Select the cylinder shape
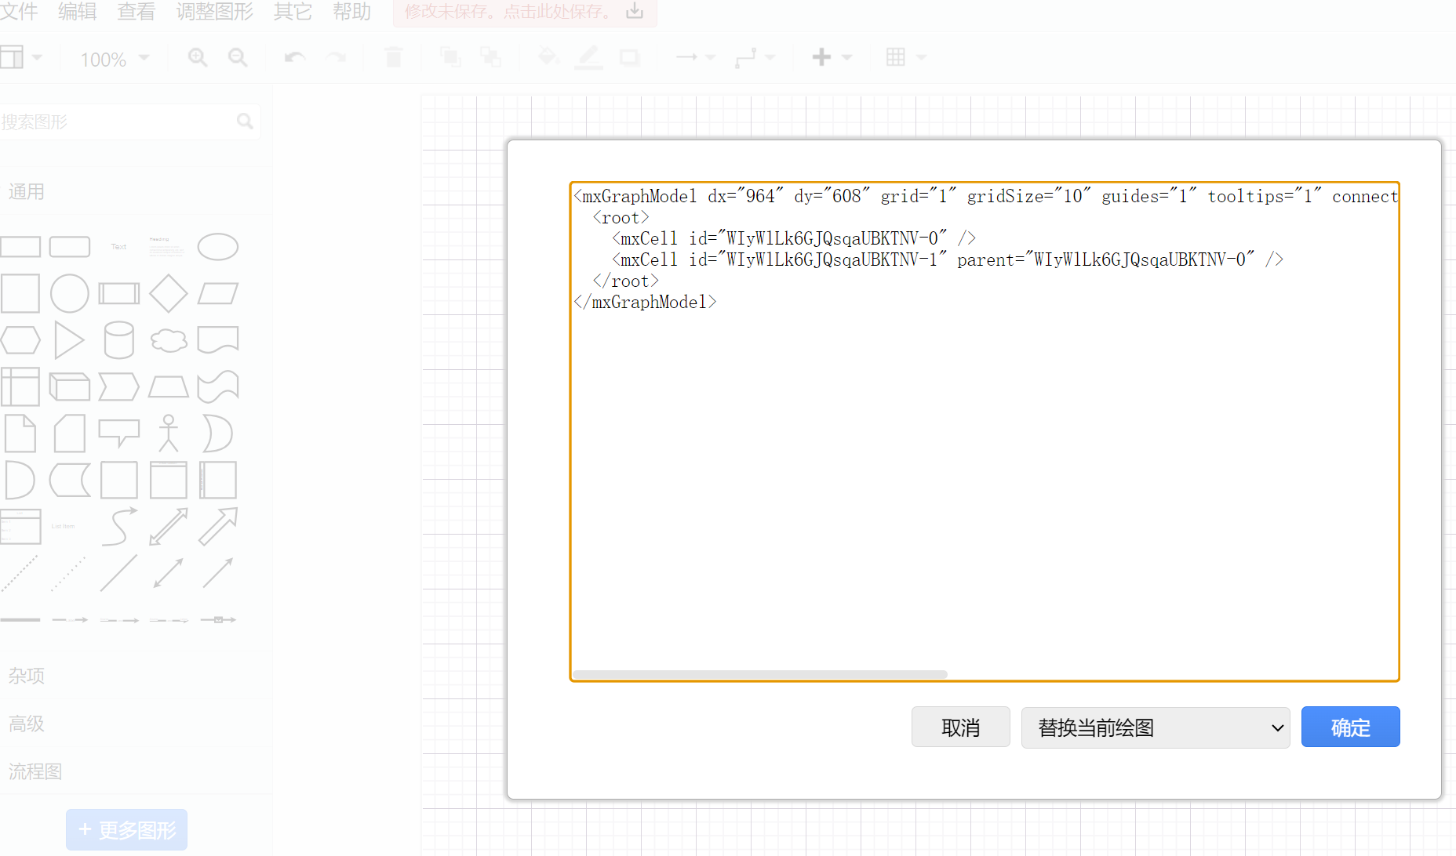 coord(119,340)
